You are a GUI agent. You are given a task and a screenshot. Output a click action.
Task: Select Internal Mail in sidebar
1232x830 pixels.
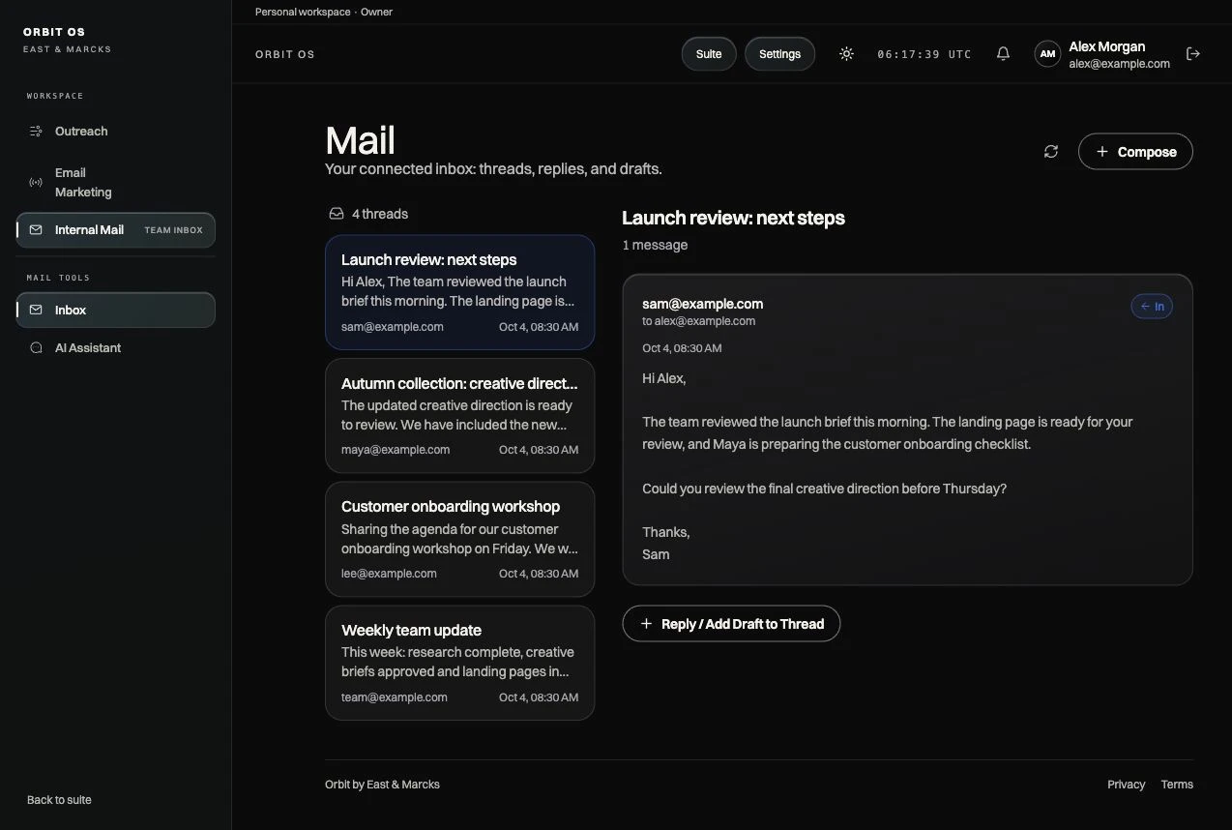point(116,230)
